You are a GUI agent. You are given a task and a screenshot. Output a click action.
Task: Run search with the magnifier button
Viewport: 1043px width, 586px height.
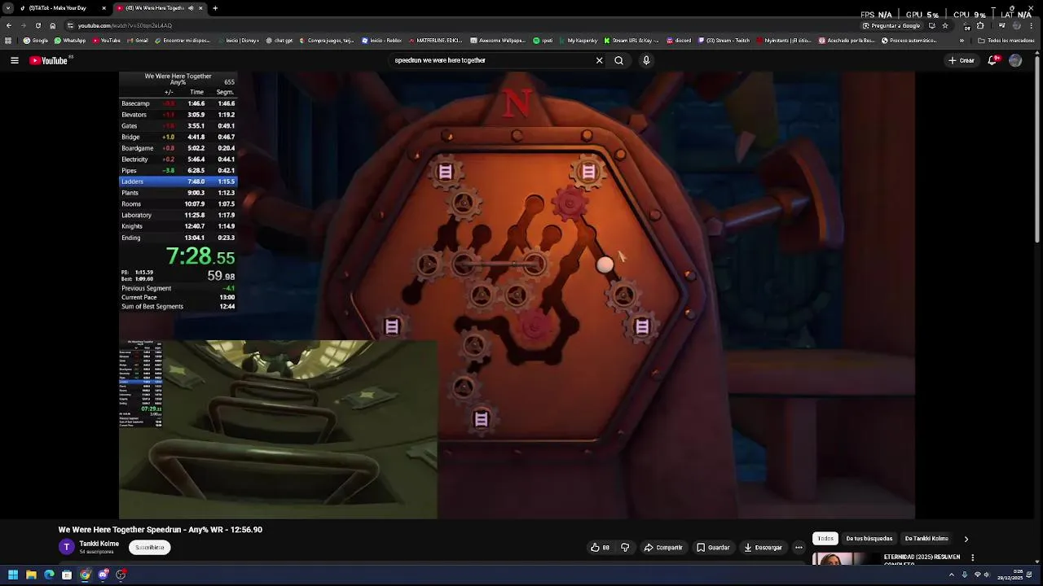619,60
